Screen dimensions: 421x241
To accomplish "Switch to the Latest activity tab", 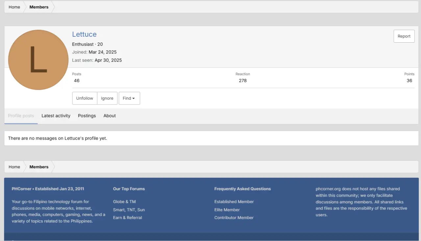I will 56,116.
